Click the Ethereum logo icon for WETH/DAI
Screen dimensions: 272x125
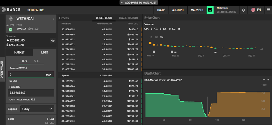11,19
